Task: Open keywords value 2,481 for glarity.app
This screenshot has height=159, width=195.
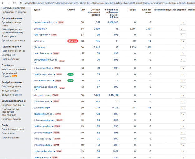Action: coord(148,47)
